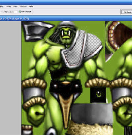The height and width of the screenshot is (135, 132).
Task: Open the partially visible Select menu
Action: pos(2,7)
